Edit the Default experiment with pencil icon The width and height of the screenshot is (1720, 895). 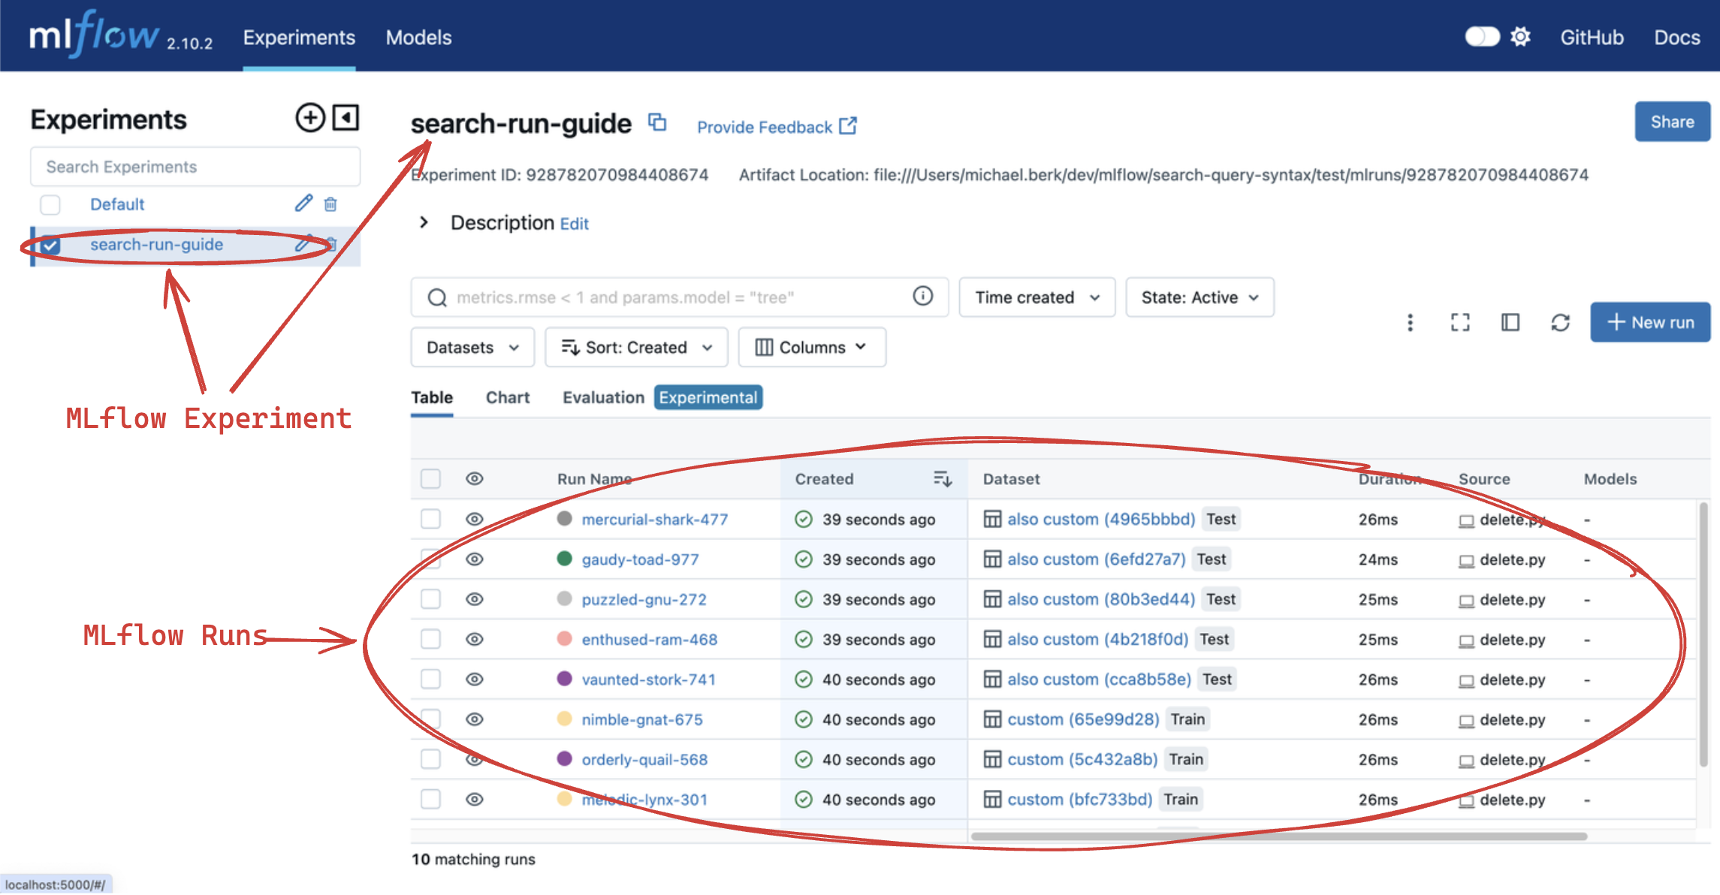tap(303, 203)
